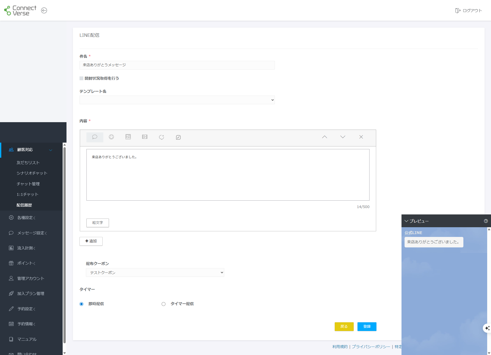
Task: Click the blue 登録 button
Action: pyautogui.click(x=367, y=326)
